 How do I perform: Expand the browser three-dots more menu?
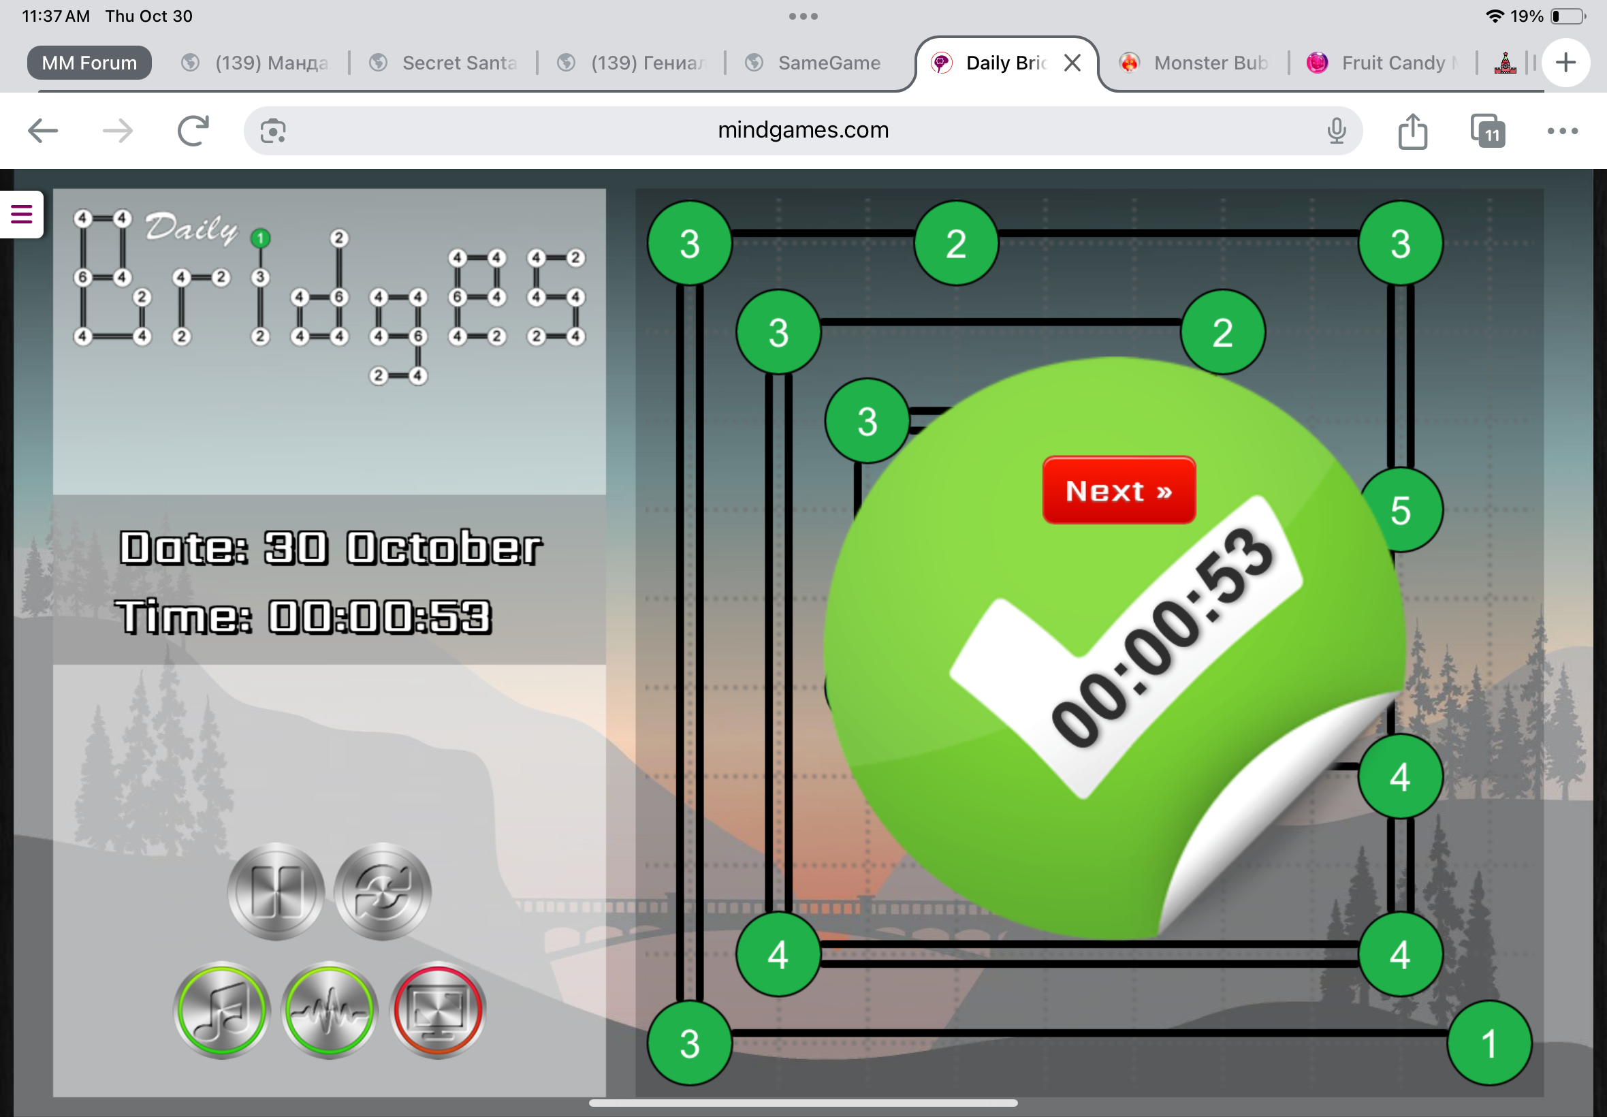1561,131
